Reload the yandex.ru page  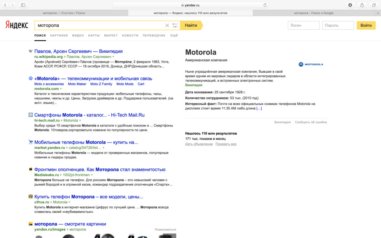(x=265, y=5)
